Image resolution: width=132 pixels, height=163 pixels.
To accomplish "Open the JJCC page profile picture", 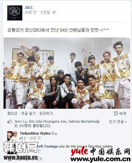I will tap(15, 13).
